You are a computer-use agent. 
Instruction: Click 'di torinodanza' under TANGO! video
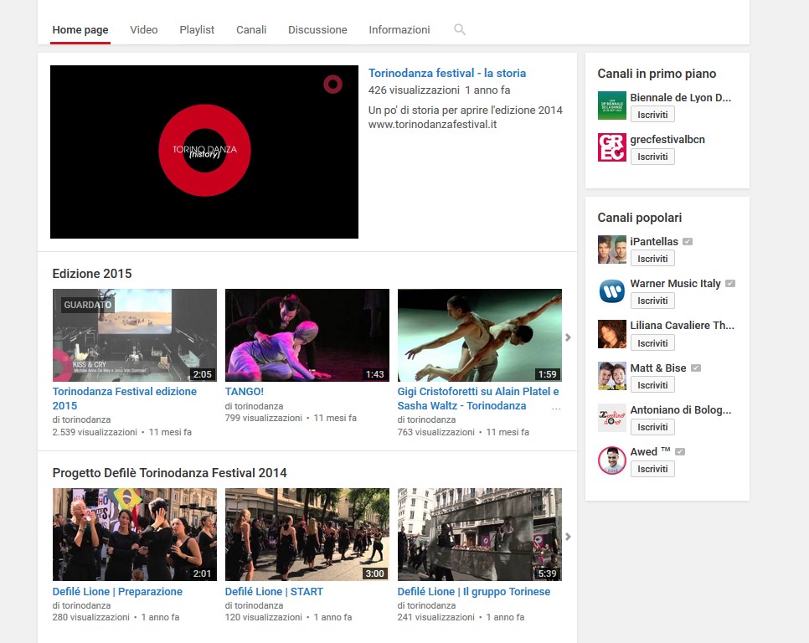(x=254, y=406)
